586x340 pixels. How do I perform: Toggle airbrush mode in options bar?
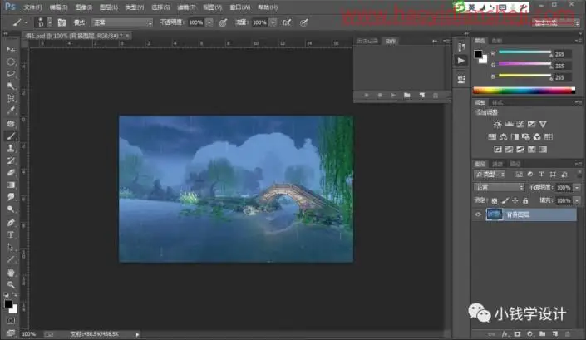tap(287, 22)
